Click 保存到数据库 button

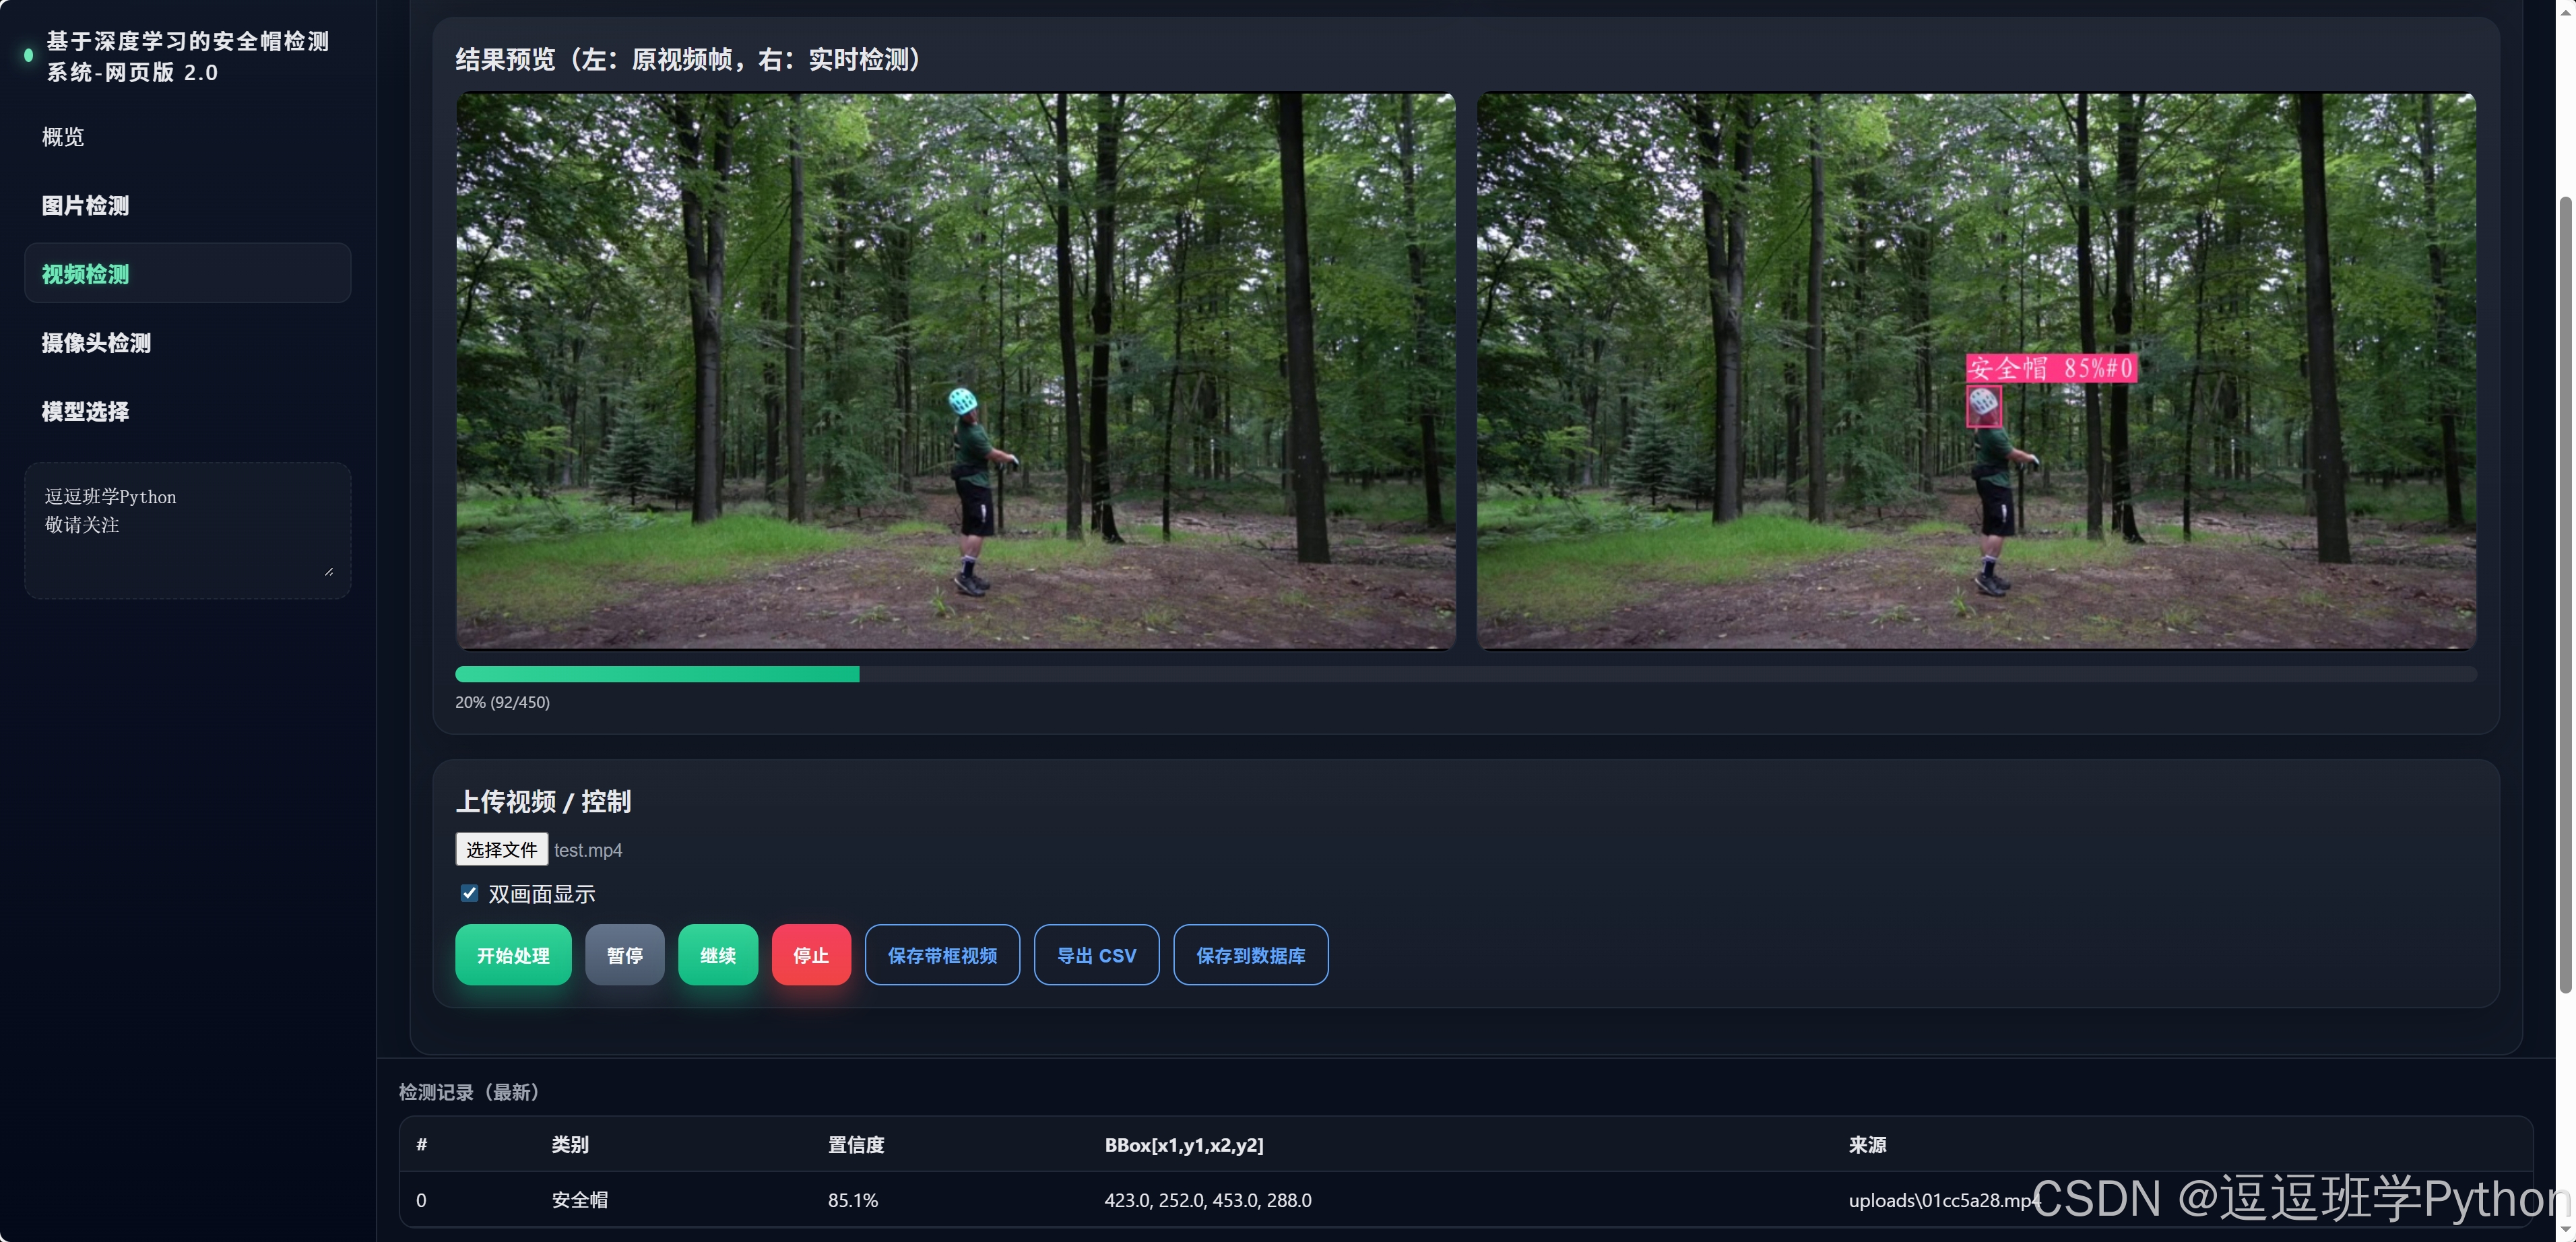[1250, 955]
